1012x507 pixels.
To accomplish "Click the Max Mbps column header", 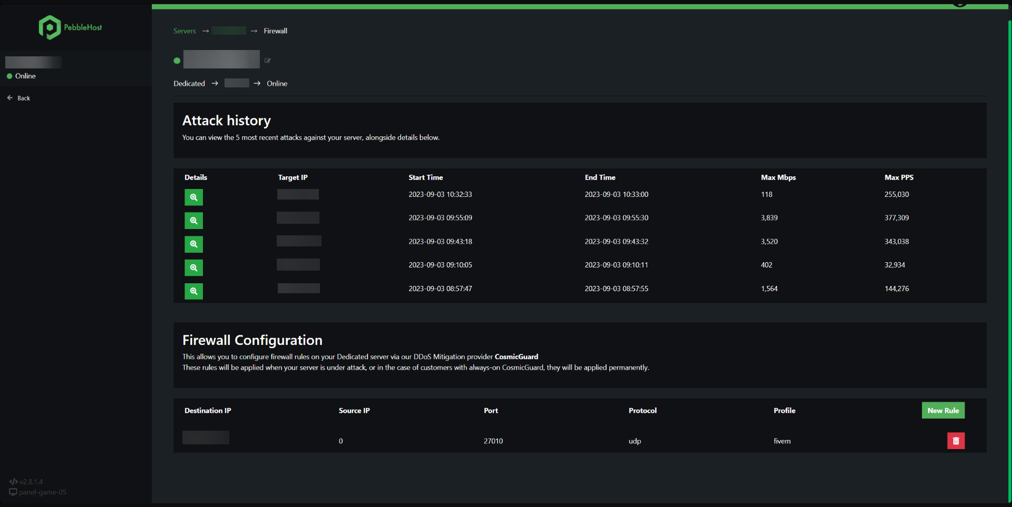I will coord(778,177).
